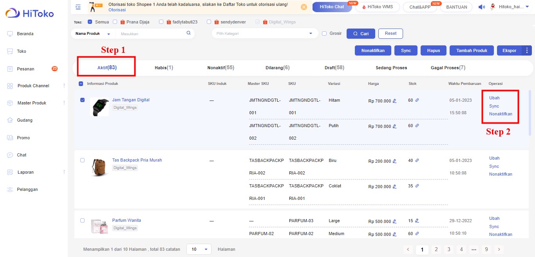Switch to the Habis(1) tab

click(x=164, y=68)
